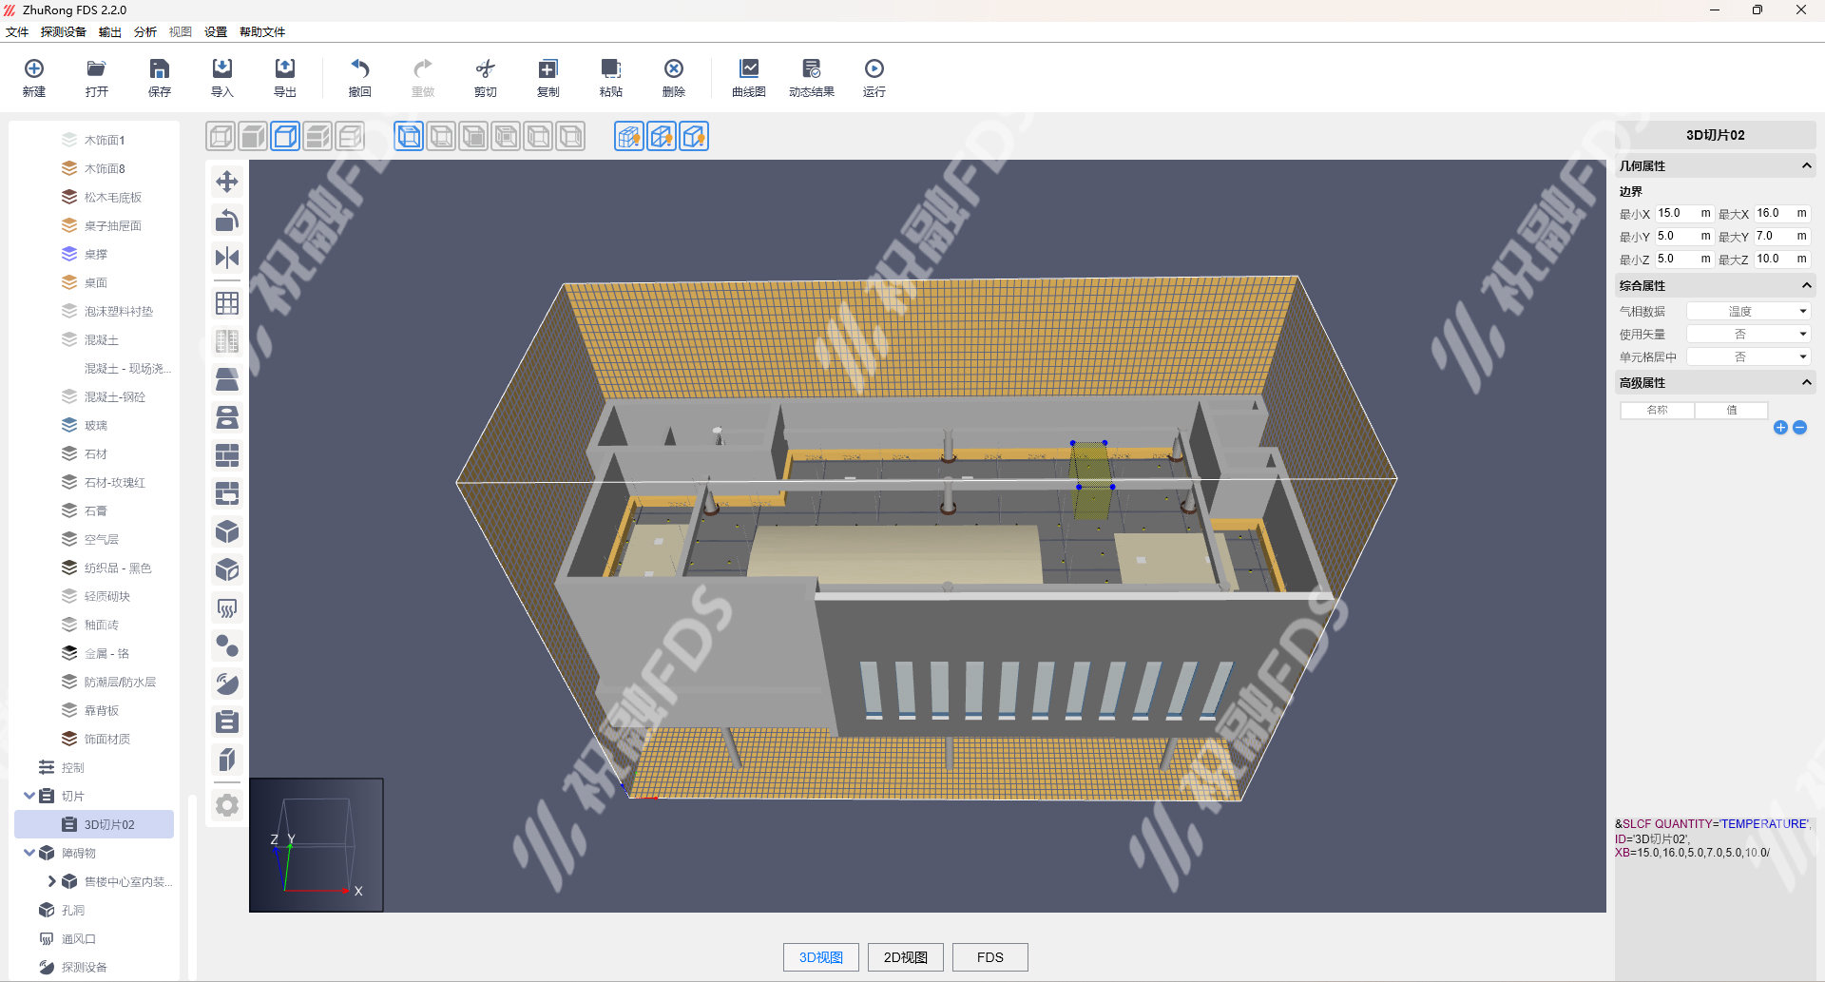Click the slab with hole tool icon
The height and width of the screenshot is (982, 1825).
pyautogui.click(x=227, y=417)
